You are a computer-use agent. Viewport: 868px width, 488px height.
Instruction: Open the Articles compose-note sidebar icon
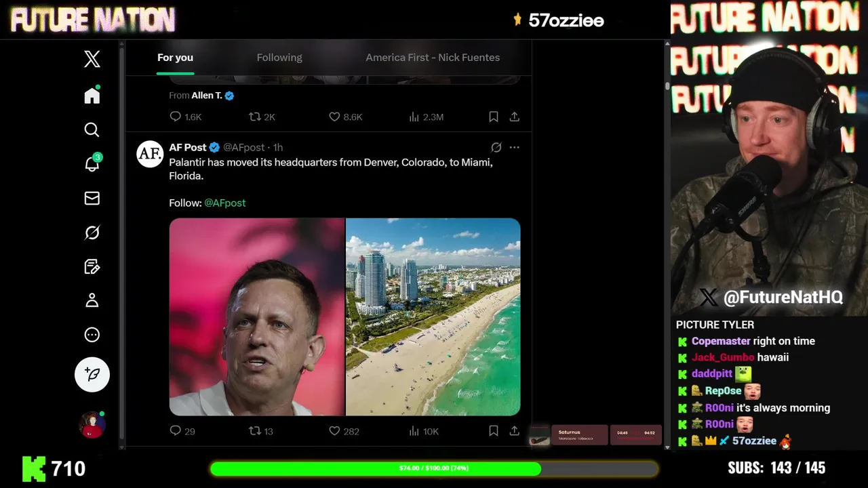[92, 266]
